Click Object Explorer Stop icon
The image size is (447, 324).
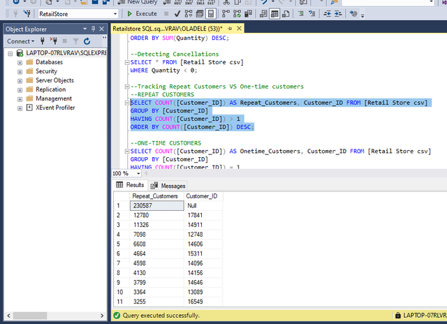pyautogui.click(x=65, y=41)
